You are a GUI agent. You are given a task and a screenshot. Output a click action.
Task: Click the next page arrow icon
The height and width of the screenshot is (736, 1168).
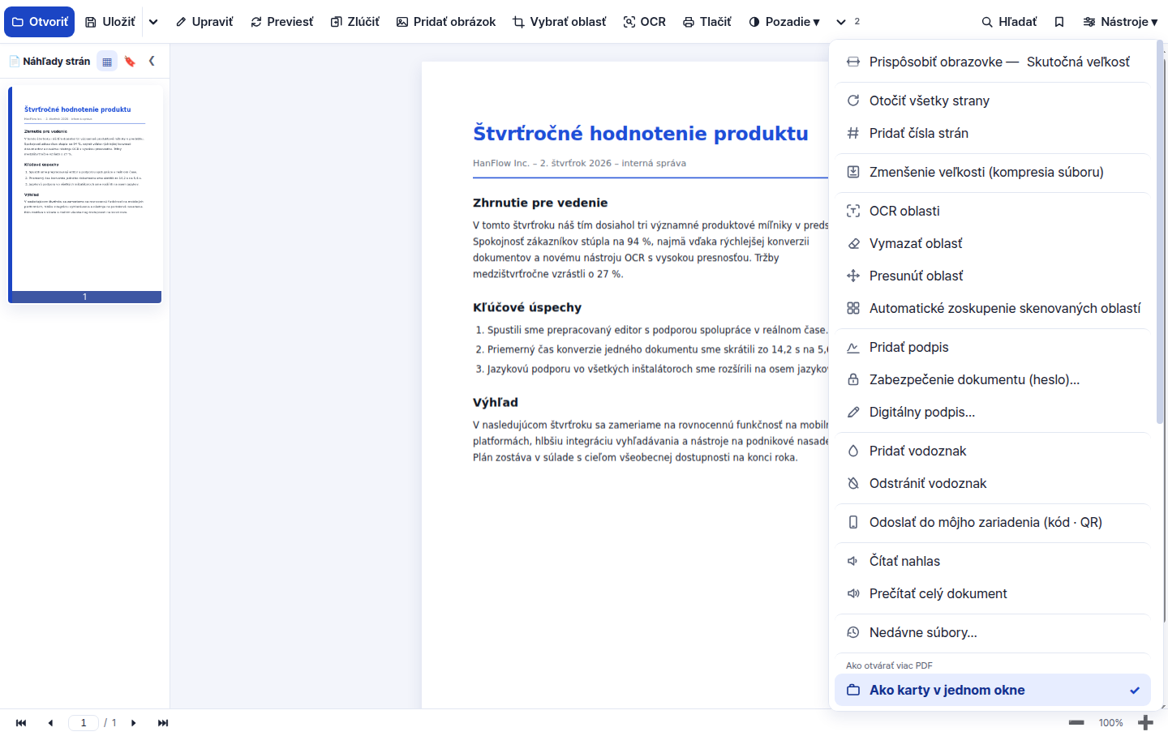pos(134,723)
